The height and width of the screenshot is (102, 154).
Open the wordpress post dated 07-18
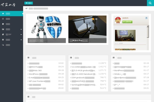click(125, 78)
